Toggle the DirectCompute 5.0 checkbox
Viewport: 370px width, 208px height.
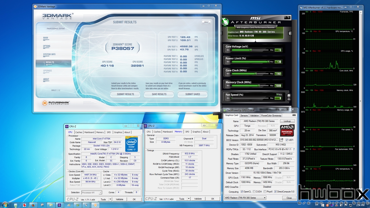click(x=275, y=192)
